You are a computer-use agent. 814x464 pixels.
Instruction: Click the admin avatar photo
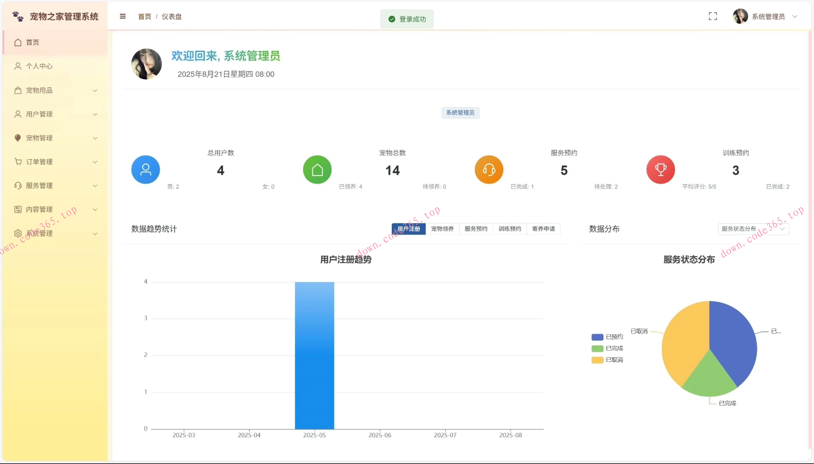click(x=740, y=16)
